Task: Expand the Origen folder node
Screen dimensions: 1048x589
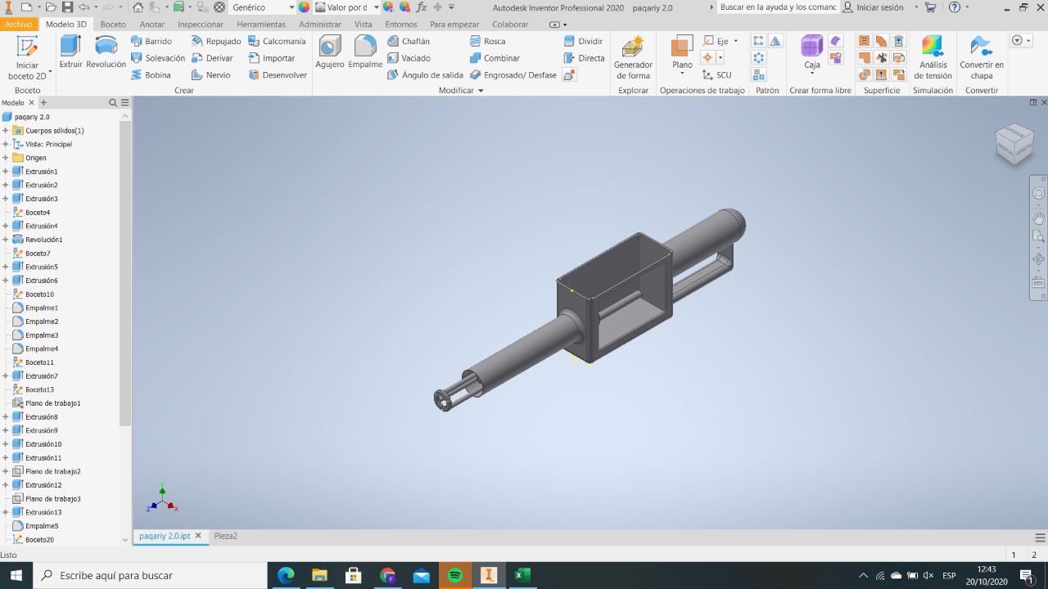Action: point(6,158)
